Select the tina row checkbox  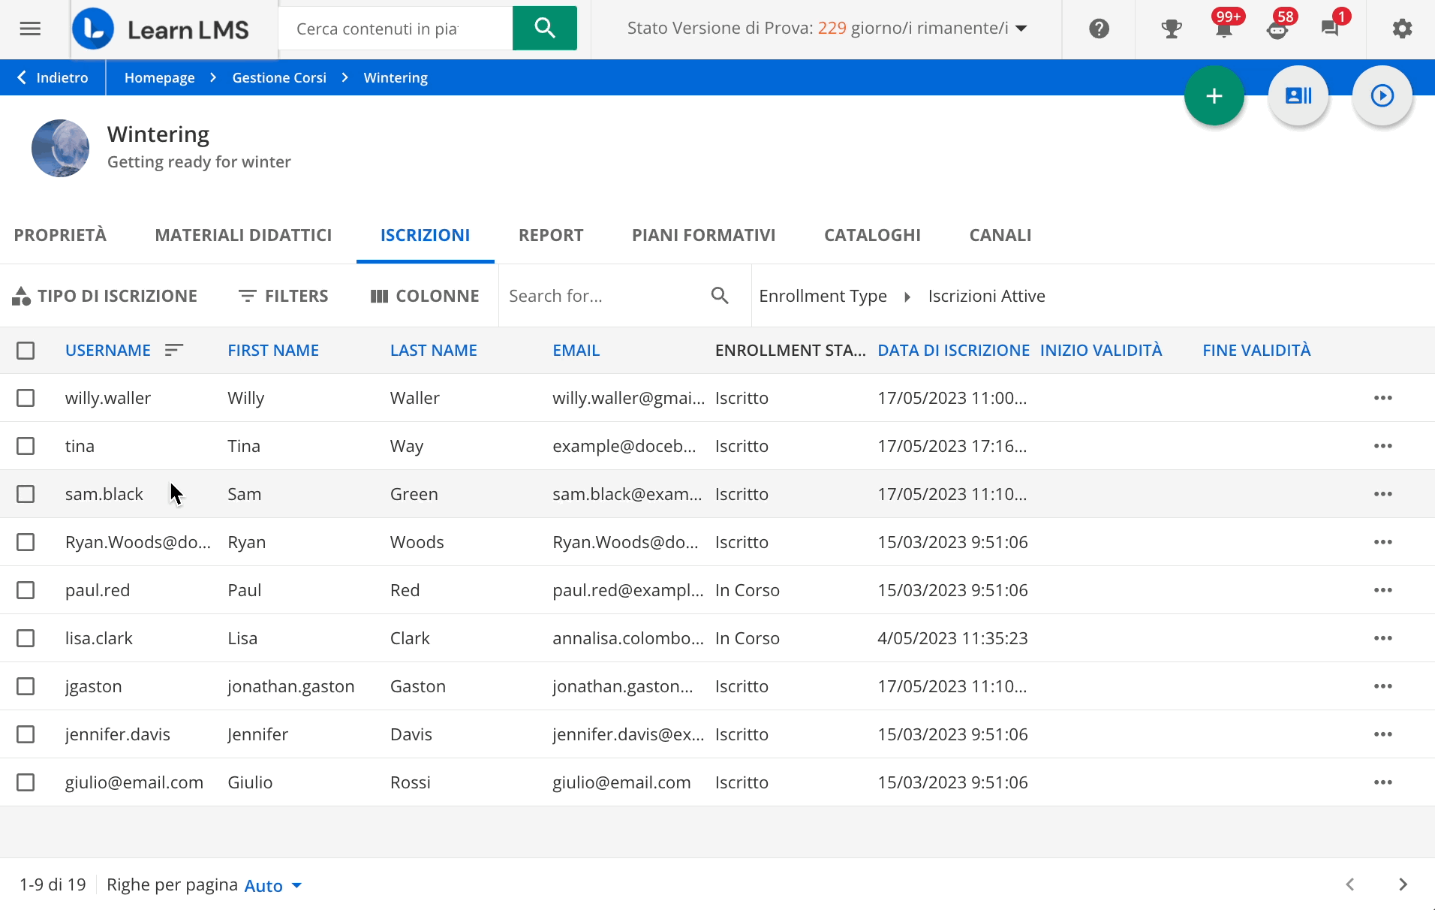coord(26,446)
